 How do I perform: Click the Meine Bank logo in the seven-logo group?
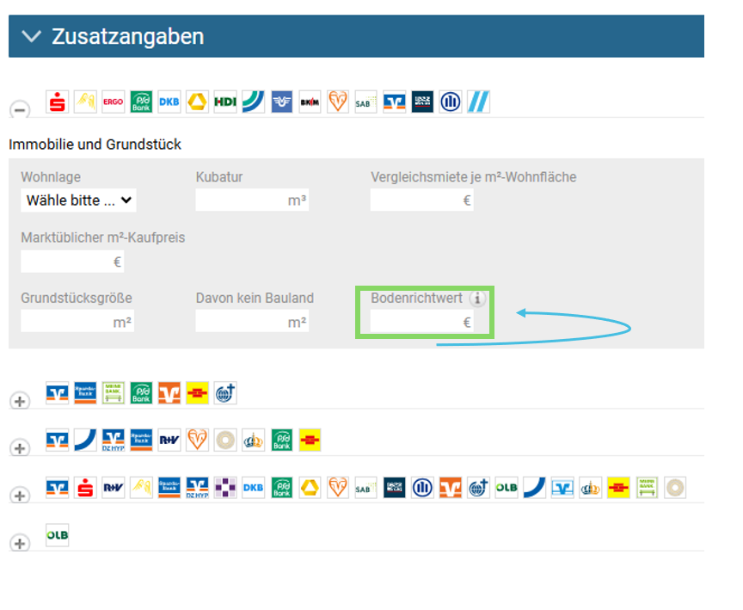pyautogui.click(x=114, y=393)
